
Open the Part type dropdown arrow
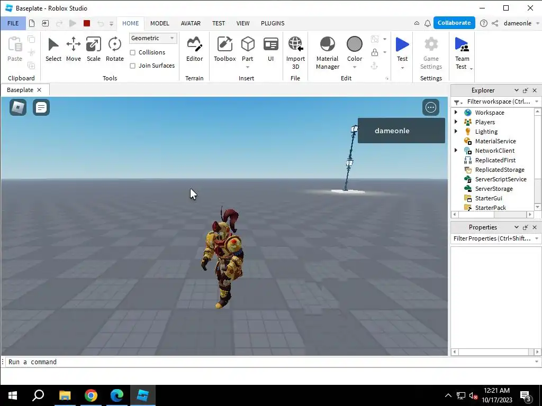[x=248, y=67]
